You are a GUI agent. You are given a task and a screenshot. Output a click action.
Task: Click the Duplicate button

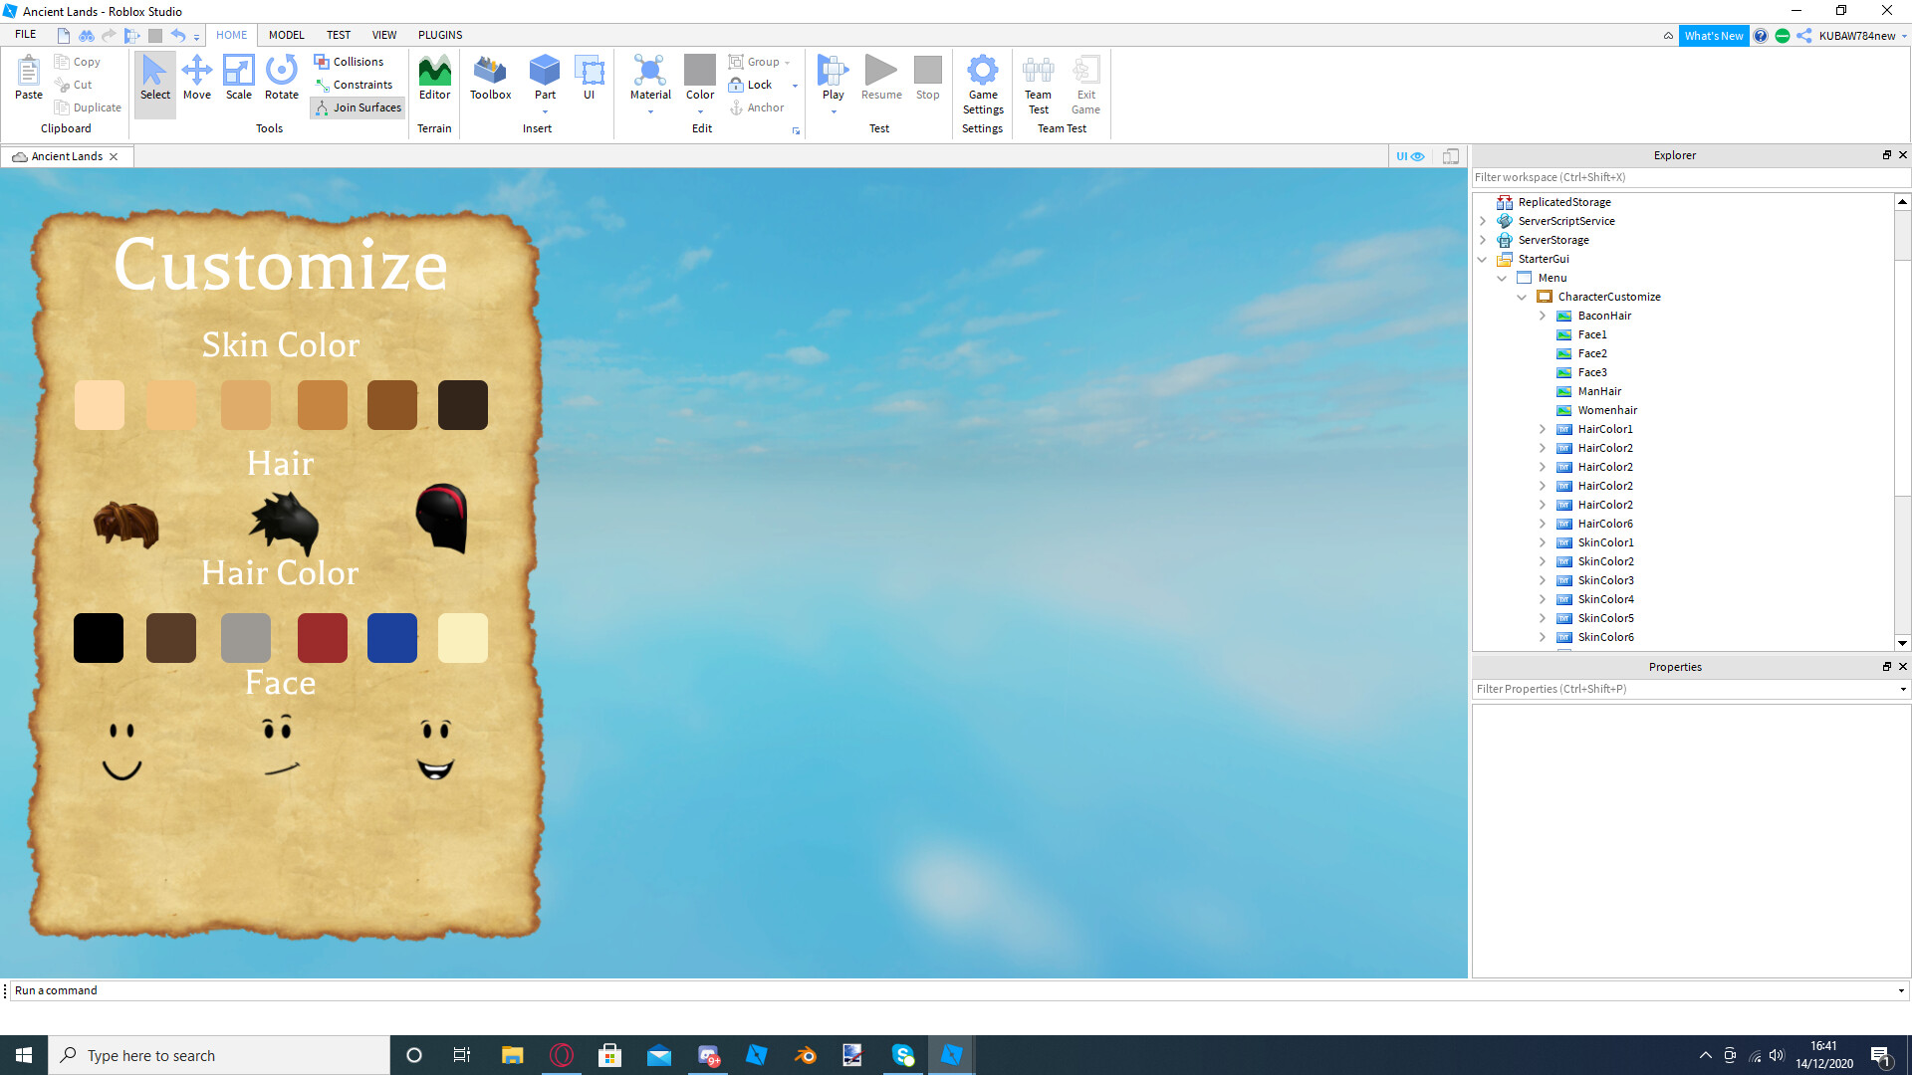88,107
